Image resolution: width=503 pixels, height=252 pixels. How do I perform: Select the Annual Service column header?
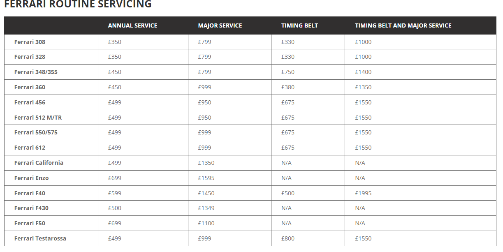pos(132,25)
